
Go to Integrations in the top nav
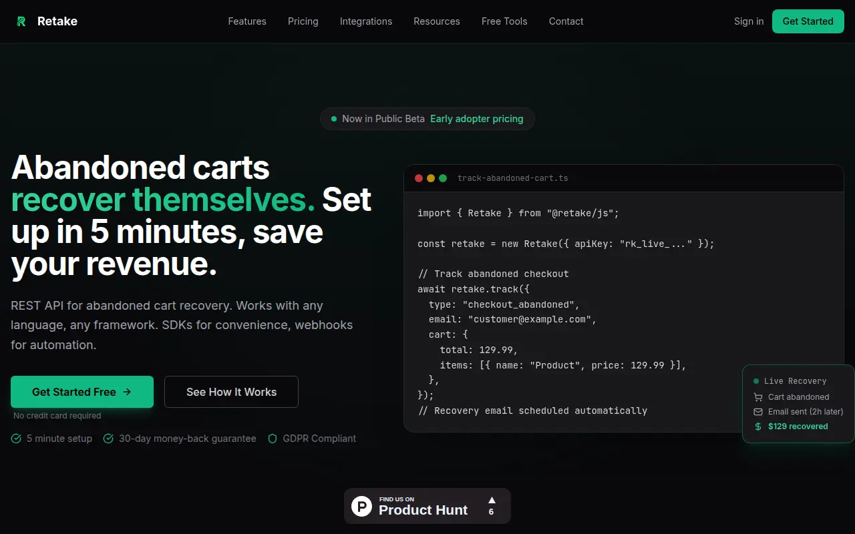[366, 21]
